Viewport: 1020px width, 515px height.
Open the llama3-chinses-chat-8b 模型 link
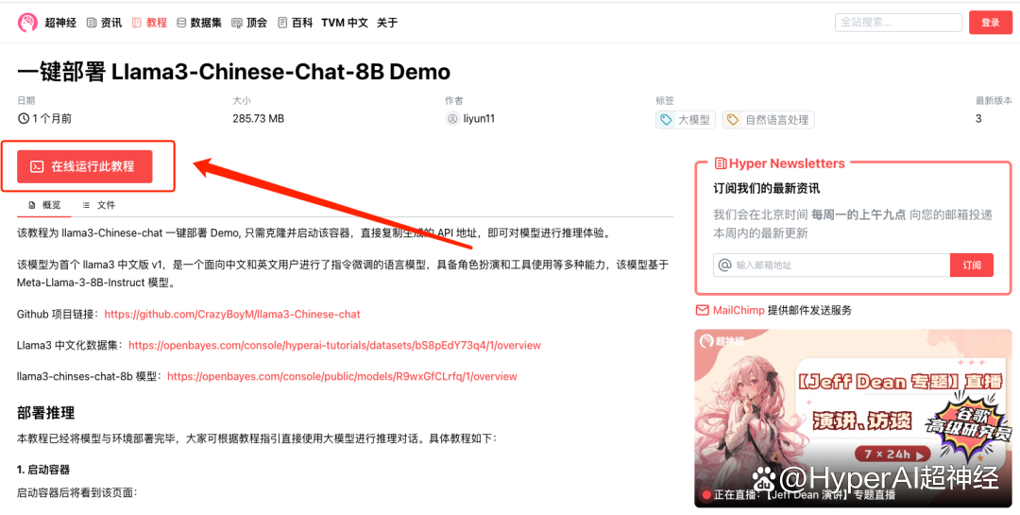[x=342, y=376]
